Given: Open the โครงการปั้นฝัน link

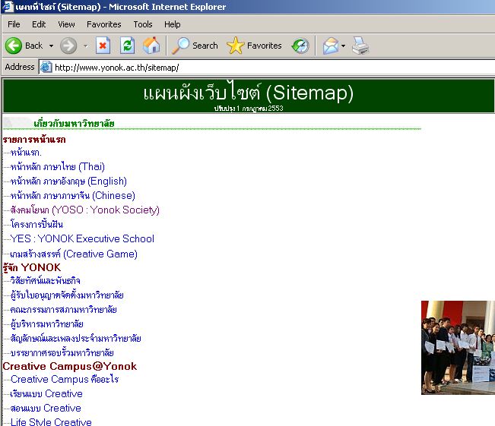Looking at the screenshot, I should click(36, 224).
